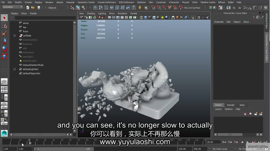Pick the Move tool cone icon

(4, 41)
